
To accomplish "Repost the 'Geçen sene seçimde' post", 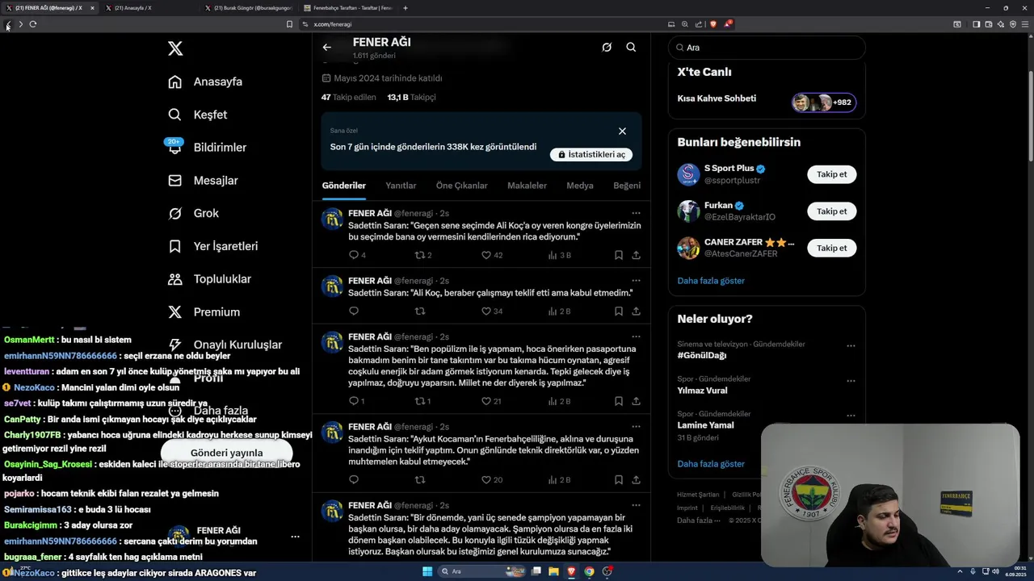I will [x=423, y=255].
